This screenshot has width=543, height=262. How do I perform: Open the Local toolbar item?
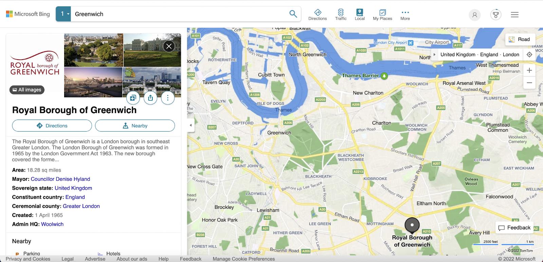[360, 15]
